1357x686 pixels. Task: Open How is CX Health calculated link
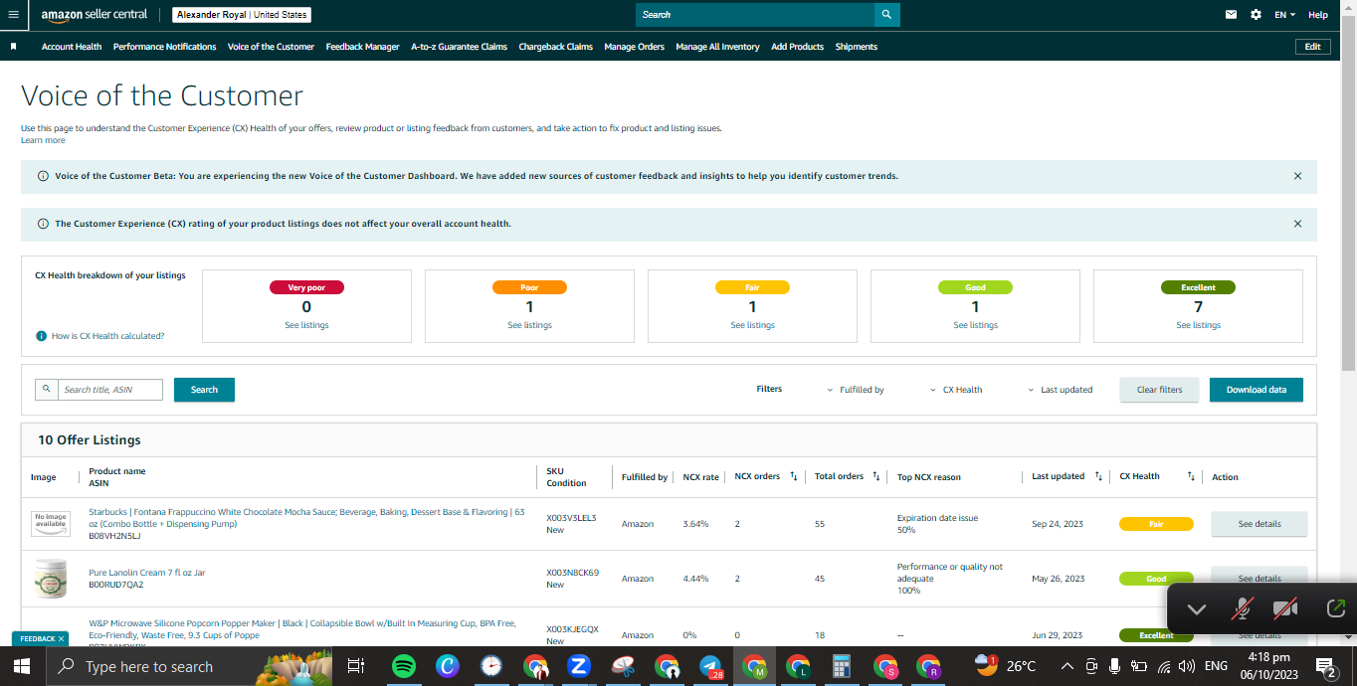pos(107,336)
